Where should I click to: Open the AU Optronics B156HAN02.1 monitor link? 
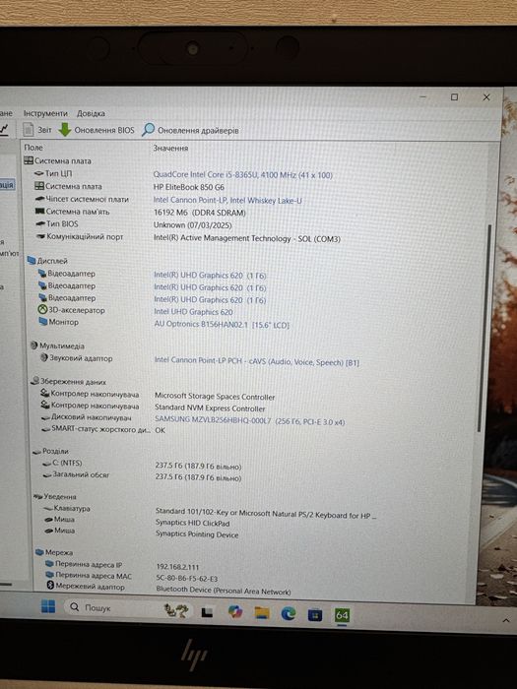(x=222, y=325)
